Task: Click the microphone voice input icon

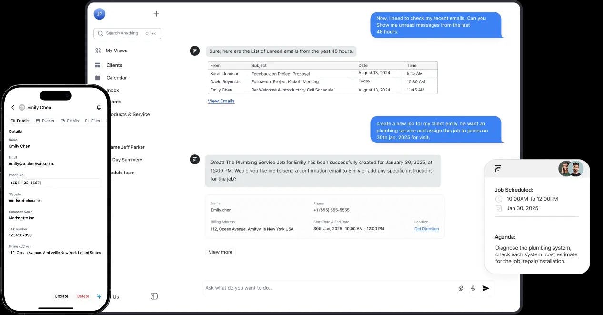Action: (x=473, y=288)
